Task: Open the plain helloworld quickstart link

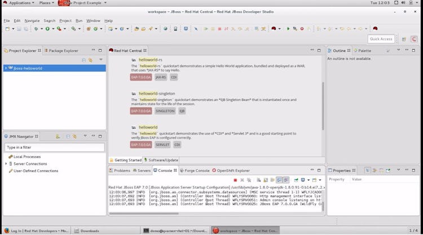Action: click(x=148, y=127)
